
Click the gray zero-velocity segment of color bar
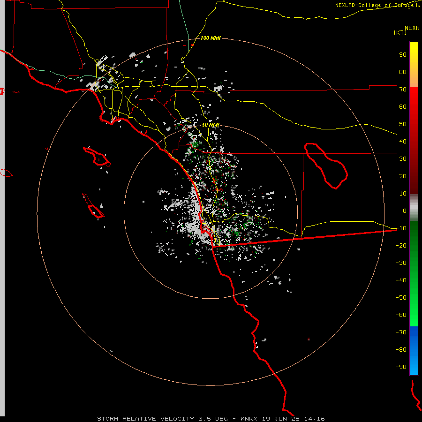(x=414, y=207)
